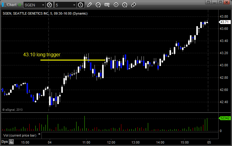This screenshot has width=232, height=146.
Task: Open the SGEN symbol dropdown
Action: (x=43, y=5)
